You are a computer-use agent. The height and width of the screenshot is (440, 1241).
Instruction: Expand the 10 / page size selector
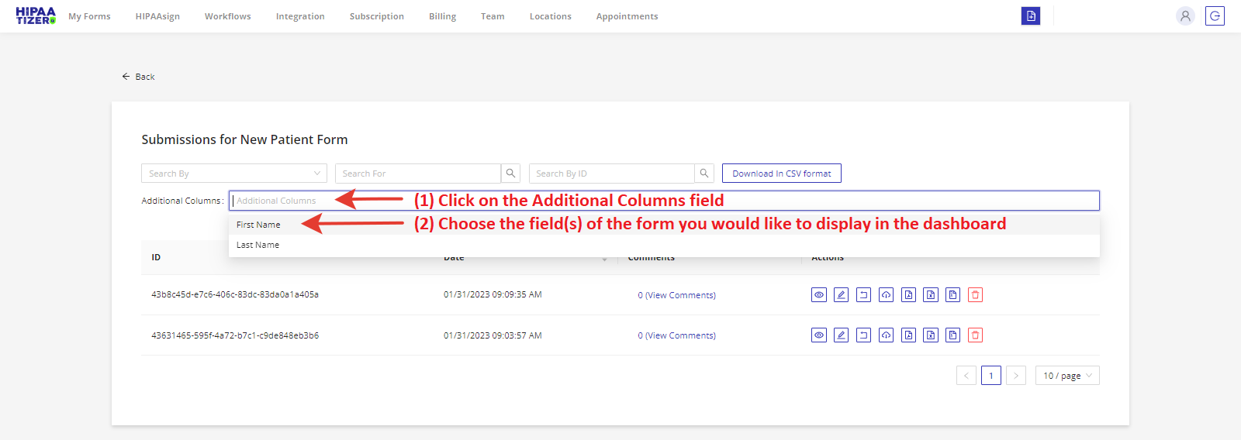pyautogui.click(x=1066, y=376)
